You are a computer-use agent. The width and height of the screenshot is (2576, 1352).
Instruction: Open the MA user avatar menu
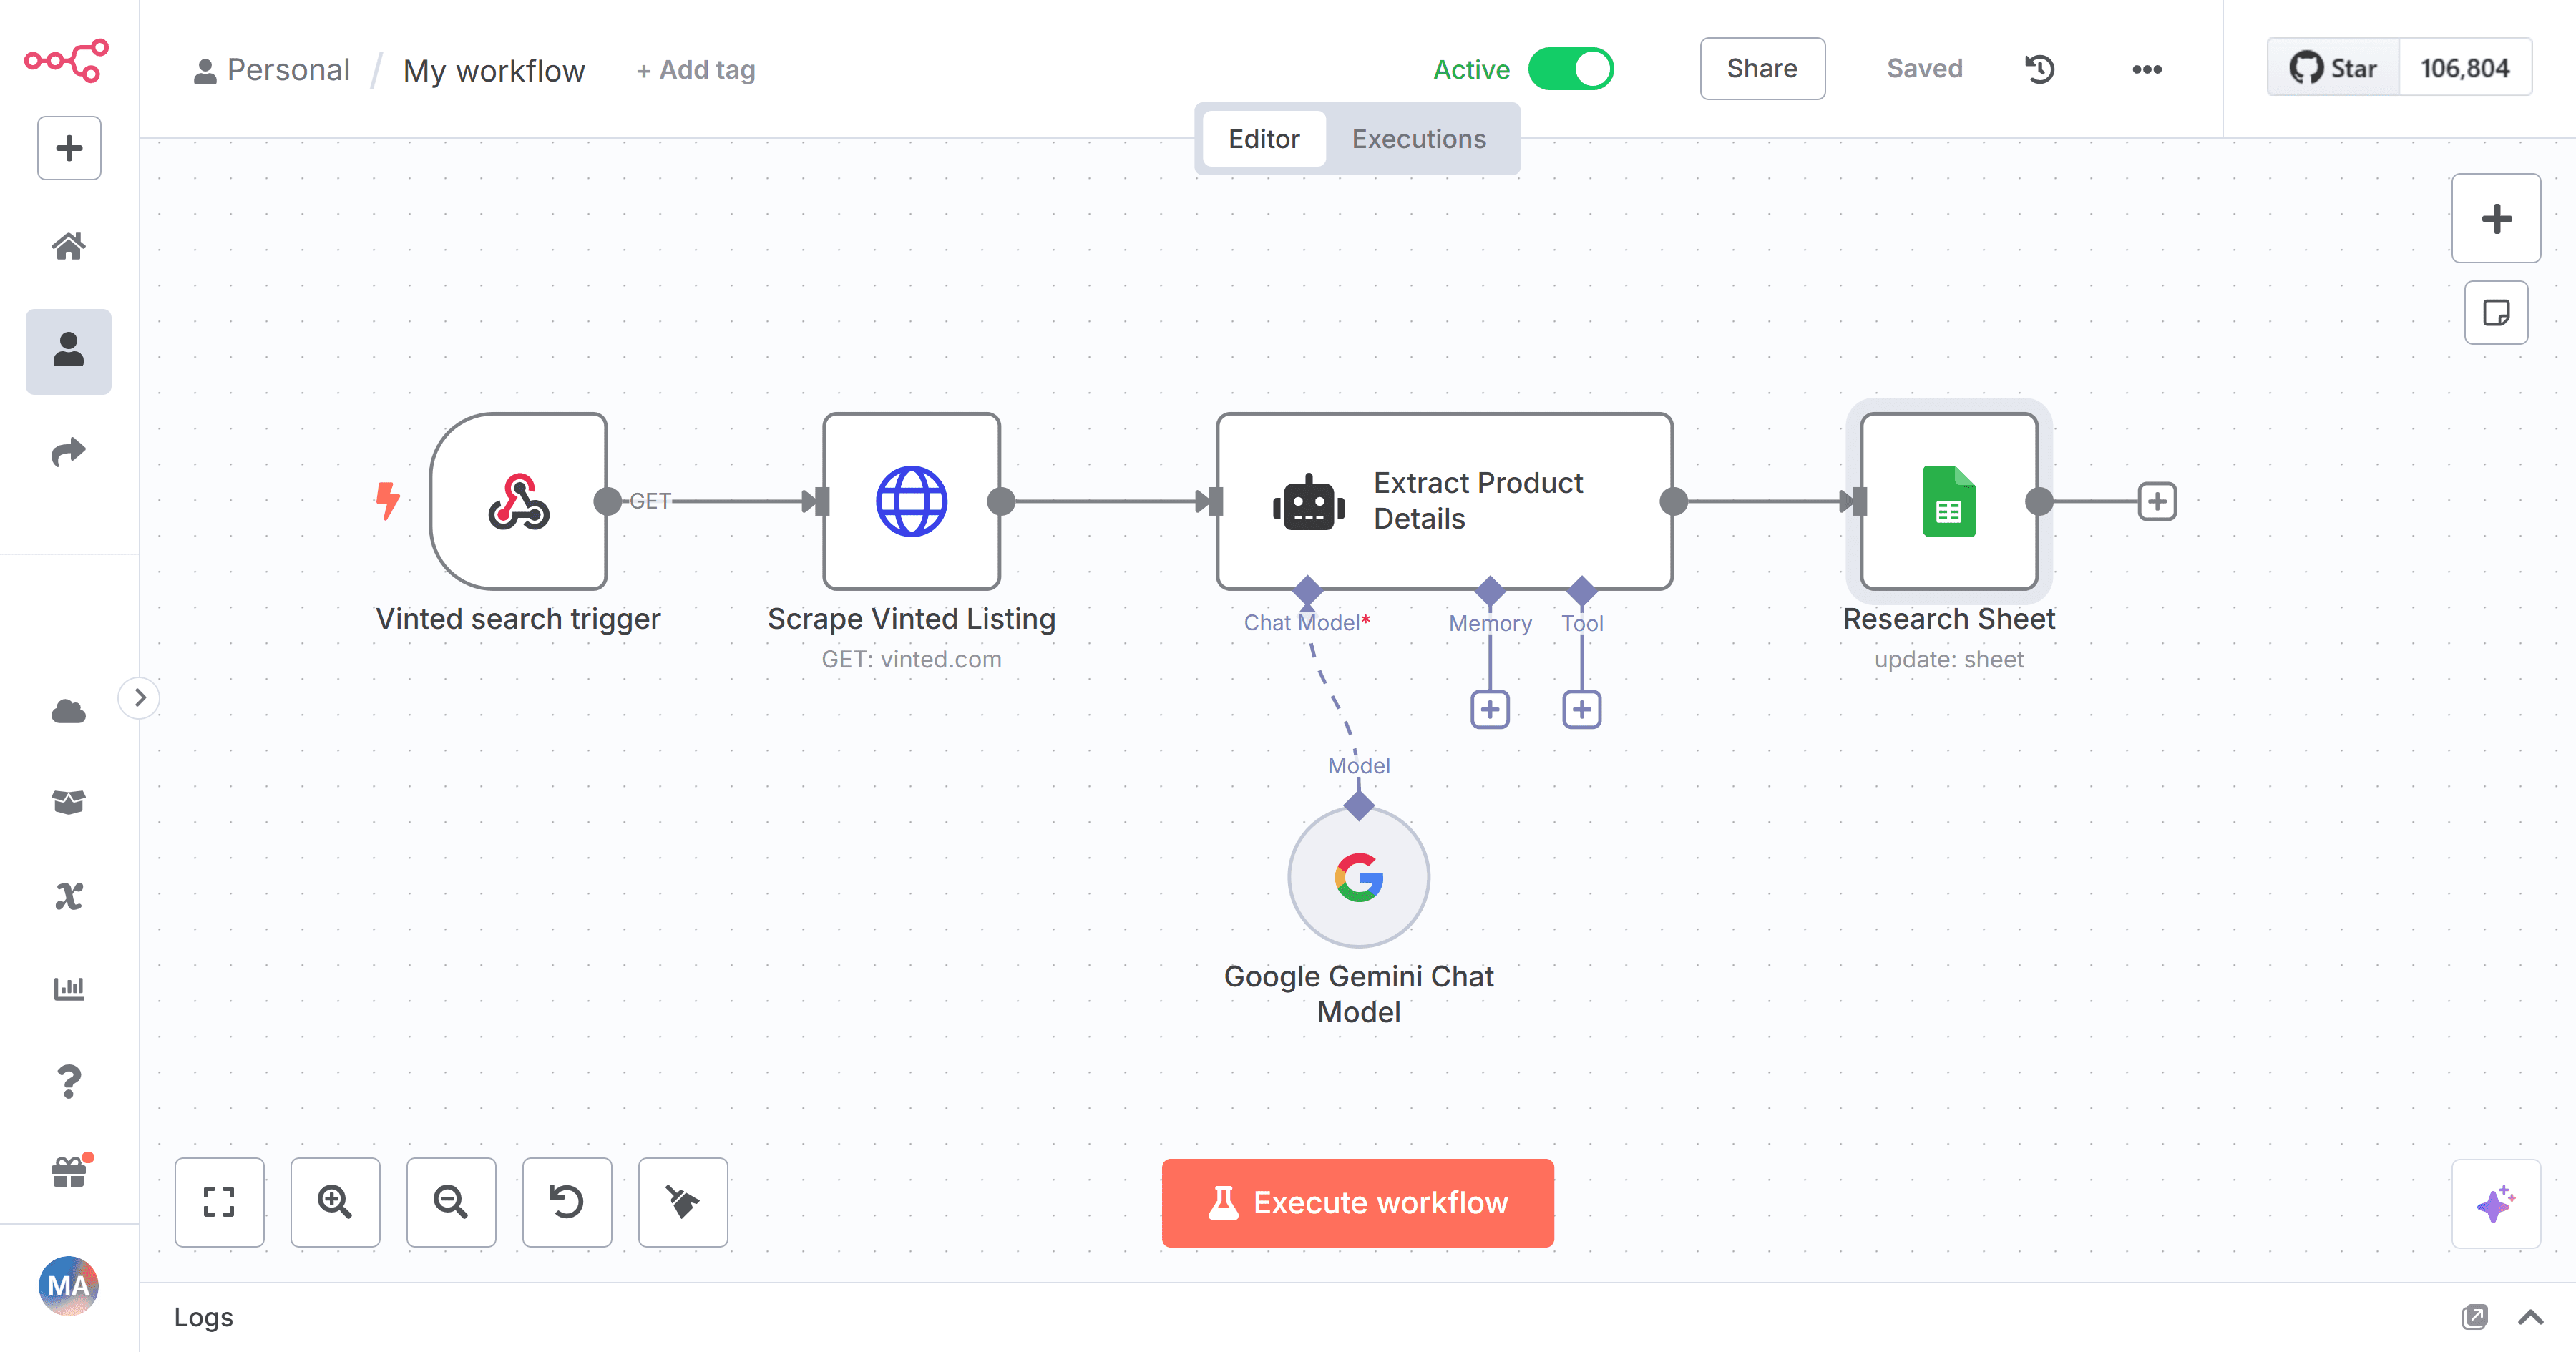(69, 1285)
